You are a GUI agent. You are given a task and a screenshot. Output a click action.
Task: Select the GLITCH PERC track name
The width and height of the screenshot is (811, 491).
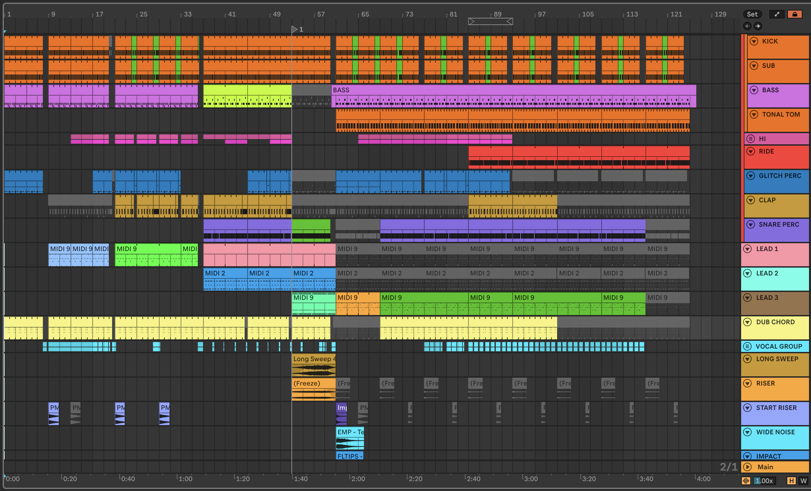coord(780,176)
